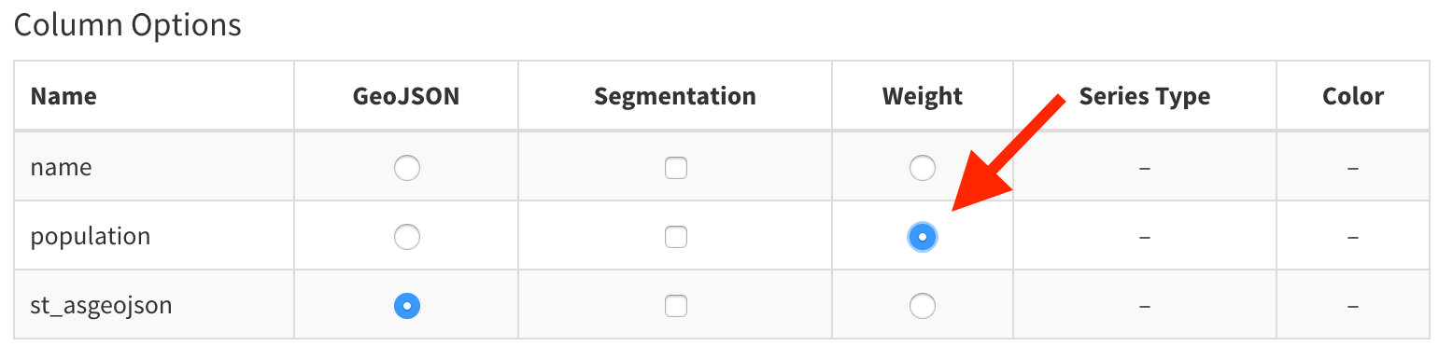Viewport: 1453px width, 360px height.
Task: Select GeoJSON radio for population row
Action: [406, 237]
